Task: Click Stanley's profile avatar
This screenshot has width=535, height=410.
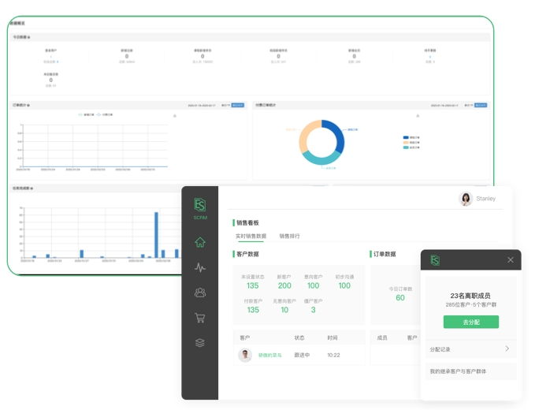Action: click(466, 199)
